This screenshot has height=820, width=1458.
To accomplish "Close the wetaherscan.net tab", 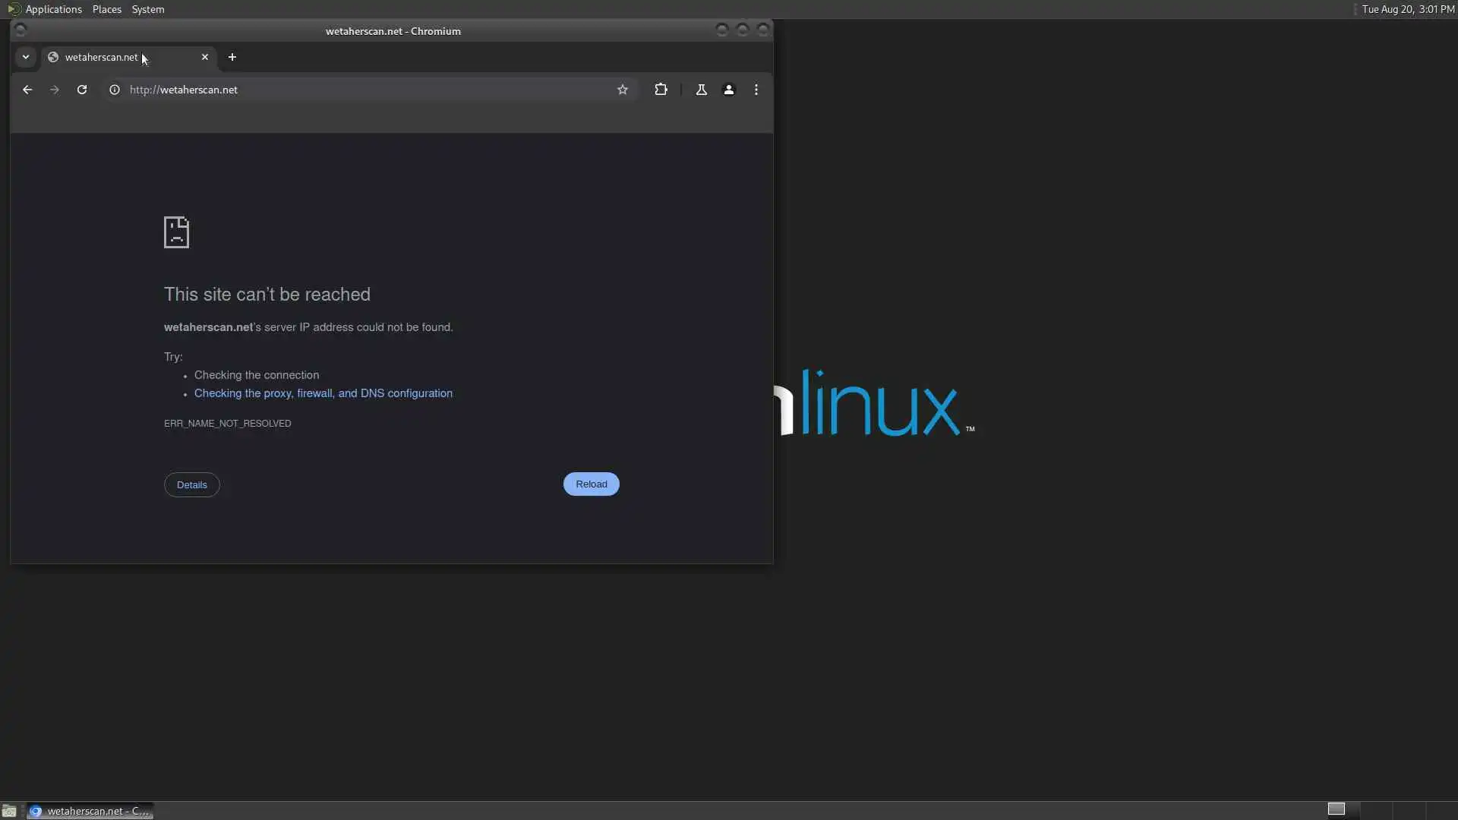I will point(205,57).
